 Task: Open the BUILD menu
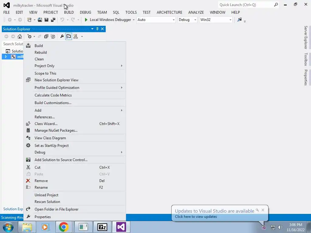pos(69,12)
